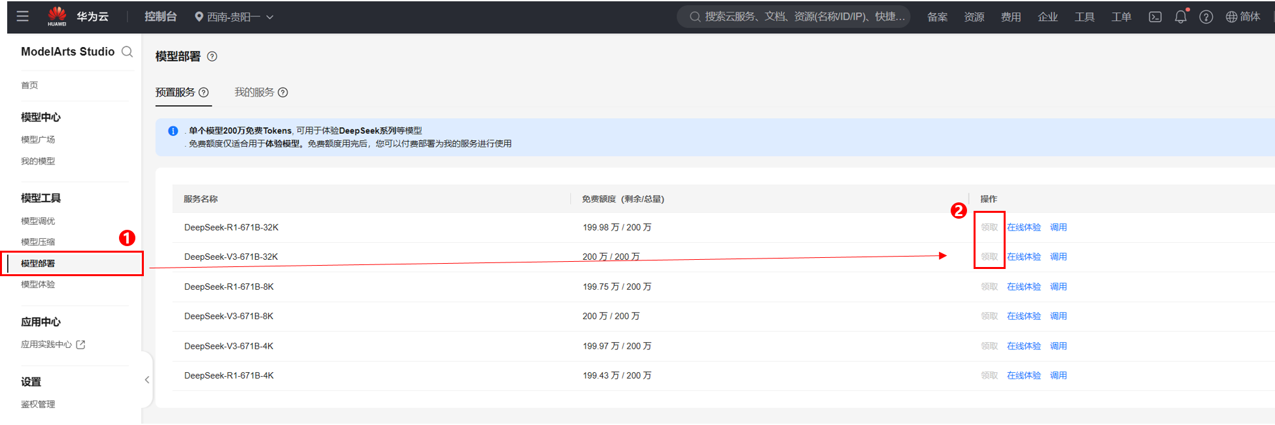Click the 免费额度 (剩余/总量) column header
Screen dimensions: 1275x425
623,199
